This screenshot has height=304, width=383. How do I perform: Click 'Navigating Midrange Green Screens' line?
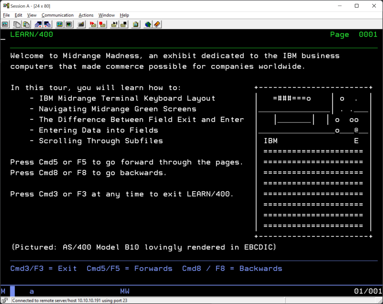coord(117,109)
